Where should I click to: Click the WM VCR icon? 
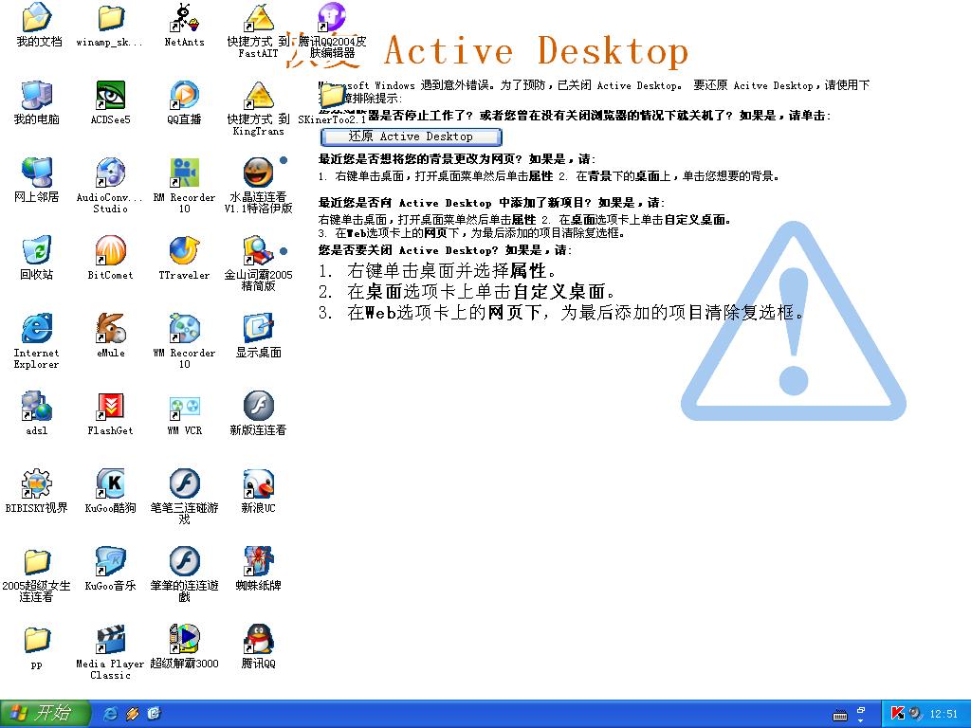point(185,406)
